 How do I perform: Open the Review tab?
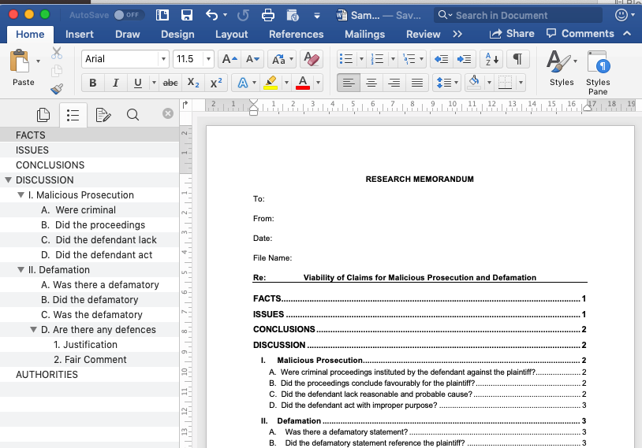click(x=423, y=35)
